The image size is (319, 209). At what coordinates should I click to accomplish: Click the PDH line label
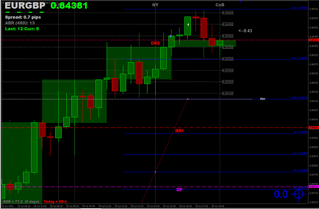(263, 99)
